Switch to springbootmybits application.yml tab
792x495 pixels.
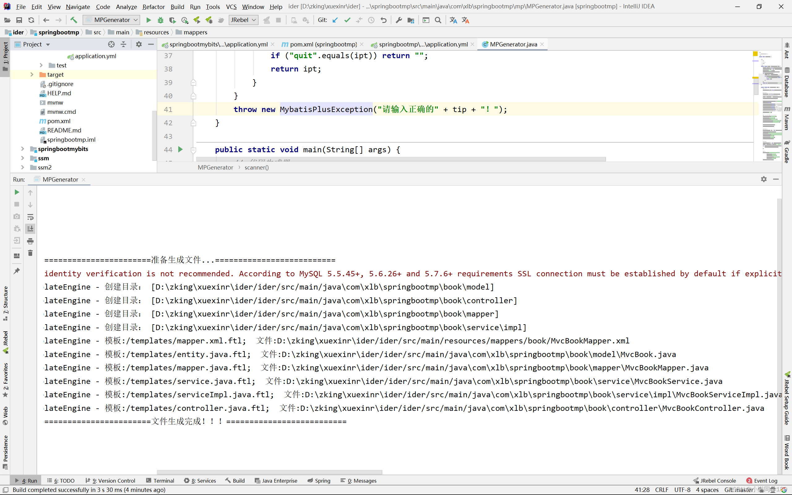tap(218, 44)
